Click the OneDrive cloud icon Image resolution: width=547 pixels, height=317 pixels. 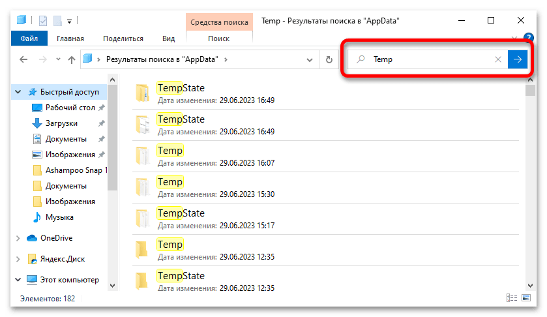32,238
